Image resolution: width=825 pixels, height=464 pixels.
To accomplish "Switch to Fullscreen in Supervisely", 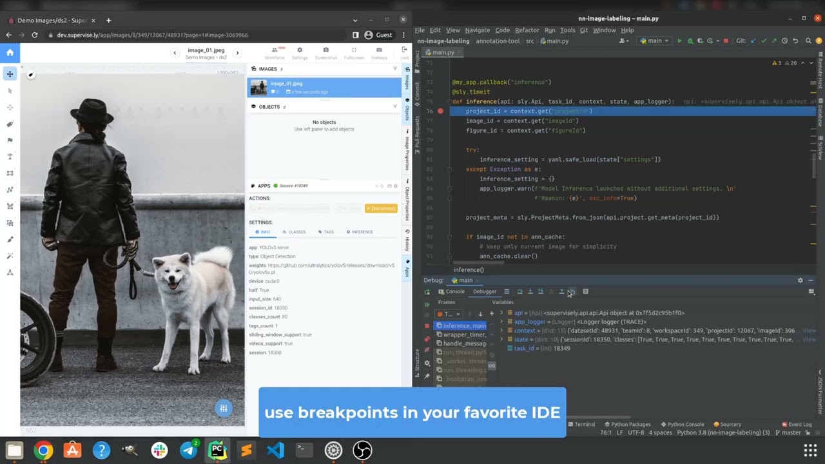I will pos(354,53).
